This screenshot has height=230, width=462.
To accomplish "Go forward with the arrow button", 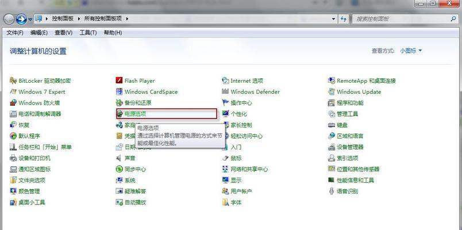I will click(21, 19).
